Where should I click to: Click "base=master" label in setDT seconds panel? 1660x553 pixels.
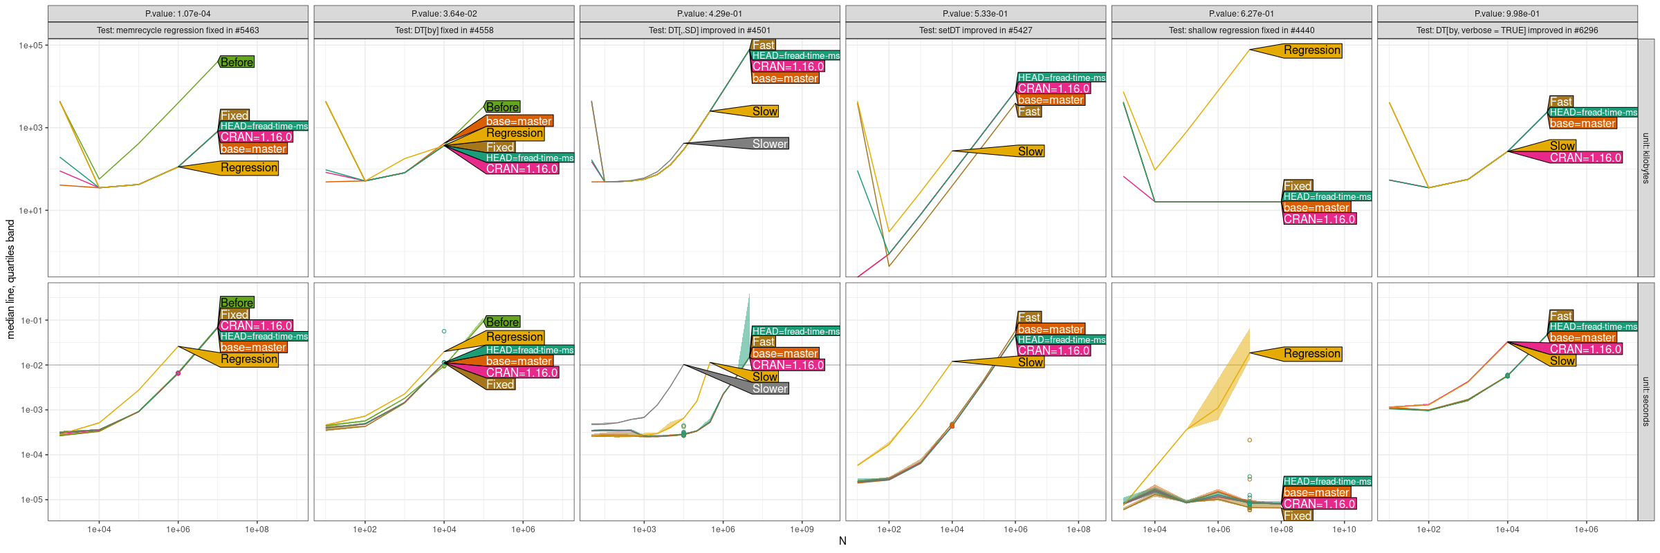(x=1051, y=329)
